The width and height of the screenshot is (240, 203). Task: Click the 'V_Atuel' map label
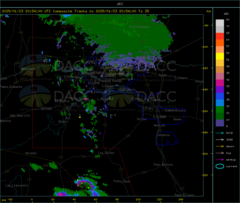(137, 99)
